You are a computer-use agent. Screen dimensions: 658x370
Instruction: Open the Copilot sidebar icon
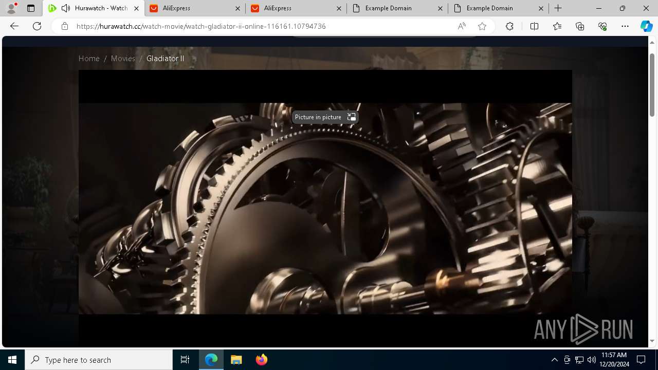click(x=646, y=26)
